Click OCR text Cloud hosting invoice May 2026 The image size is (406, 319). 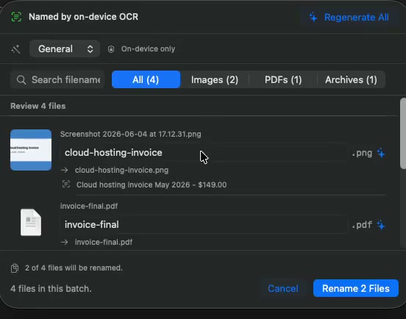[152, 185]
